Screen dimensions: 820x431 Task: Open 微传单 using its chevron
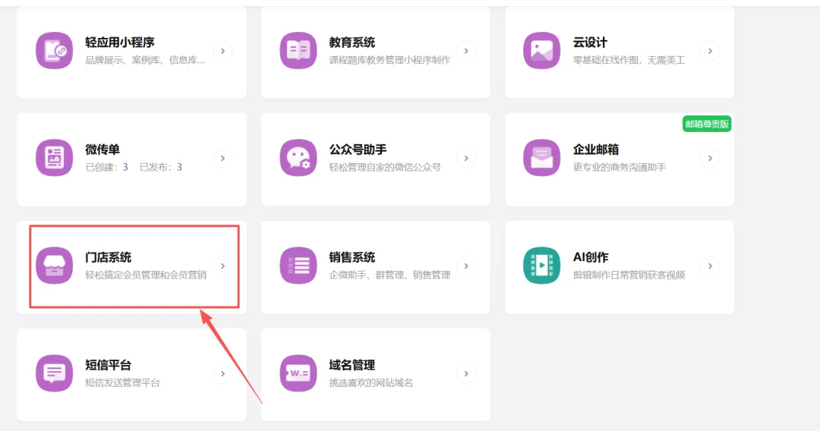(222, 159)
